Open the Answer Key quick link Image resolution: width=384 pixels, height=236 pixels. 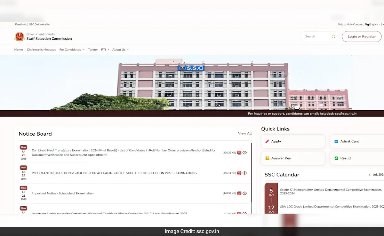293,158
